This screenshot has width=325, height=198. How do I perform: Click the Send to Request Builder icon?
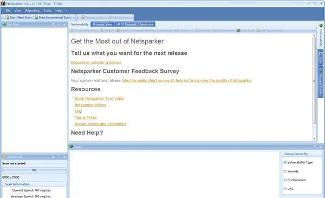click(x=118, y=30)
